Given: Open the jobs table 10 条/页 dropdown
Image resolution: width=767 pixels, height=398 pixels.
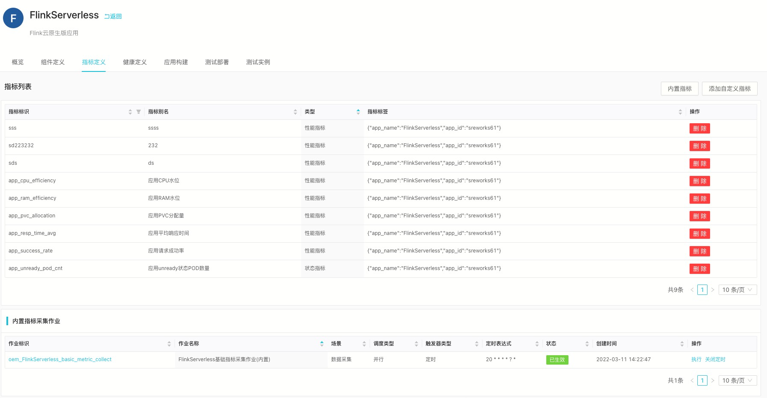Looking at the screenshot, I should 737,380.
